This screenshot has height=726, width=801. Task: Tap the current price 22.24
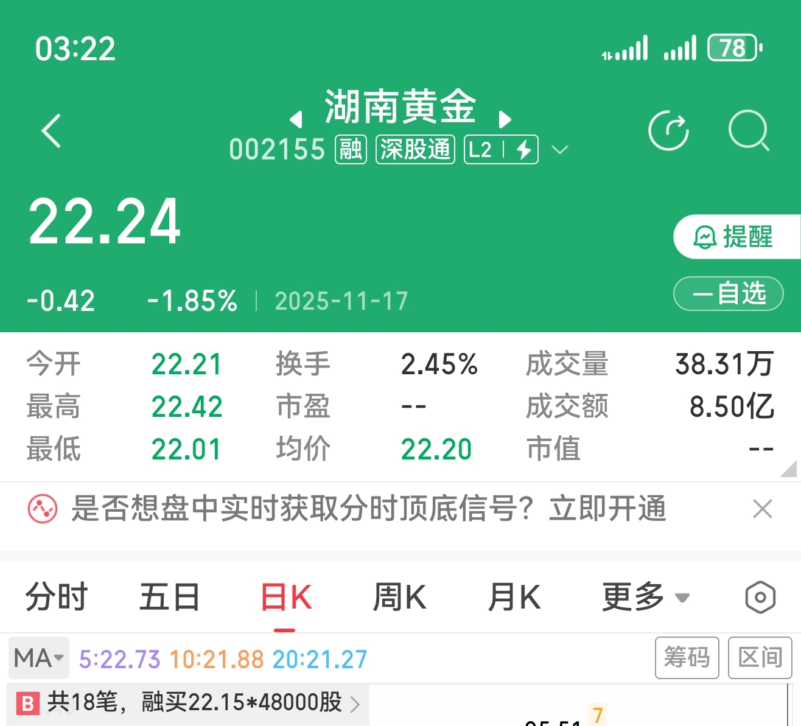pos(105,222)
